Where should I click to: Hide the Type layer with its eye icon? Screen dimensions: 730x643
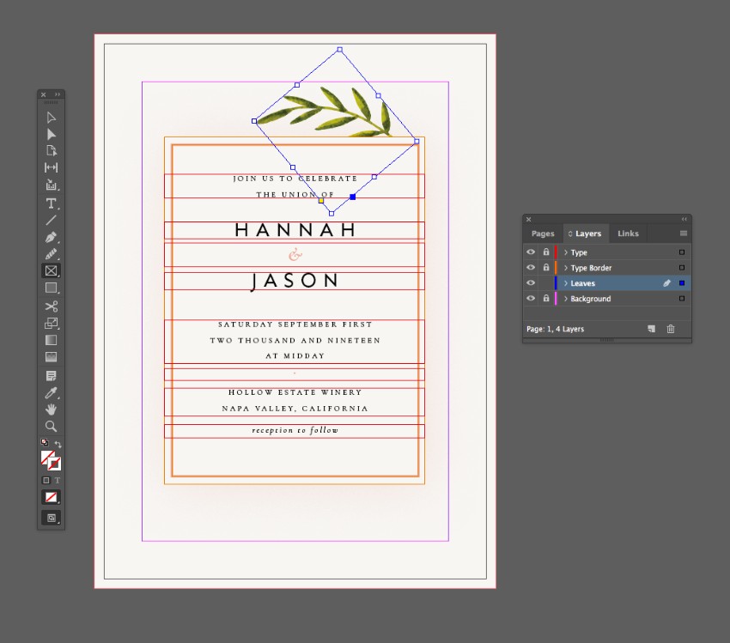530,252
